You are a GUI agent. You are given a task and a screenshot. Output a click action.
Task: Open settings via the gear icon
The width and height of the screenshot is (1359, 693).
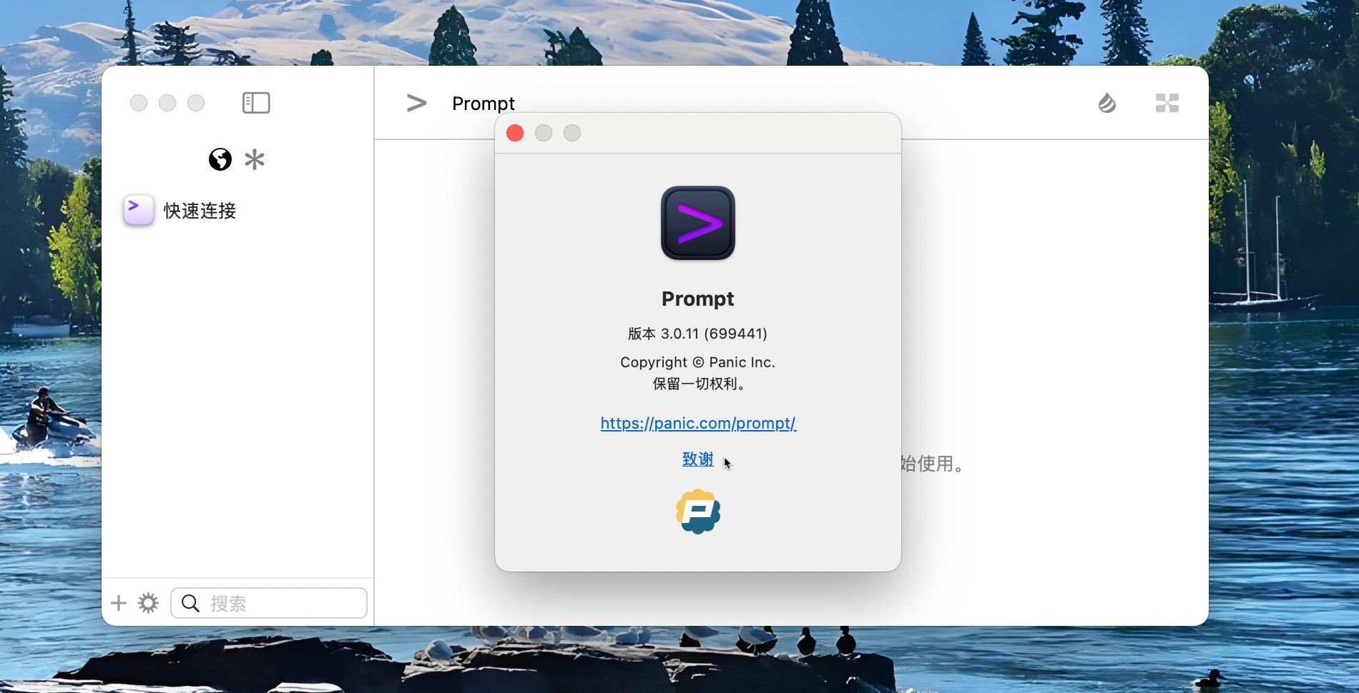tap(148, 603)
